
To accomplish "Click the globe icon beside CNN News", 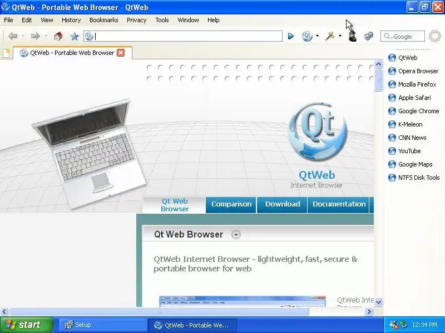I will 392,138.
